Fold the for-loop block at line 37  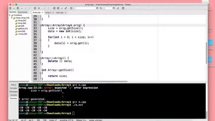click(x=40, y=40)
